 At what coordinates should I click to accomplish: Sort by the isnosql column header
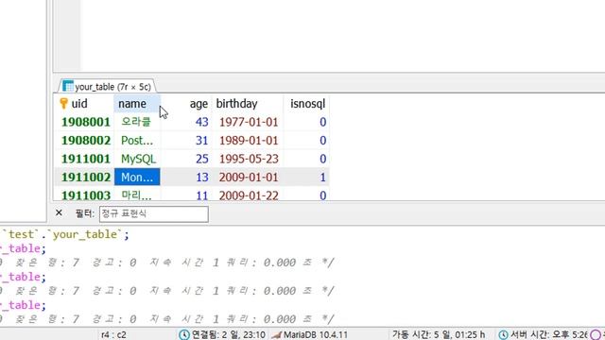click(306, 103)
